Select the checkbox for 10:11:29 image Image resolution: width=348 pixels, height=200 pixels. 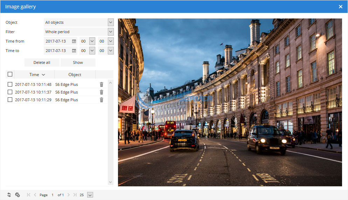tap(10, 100)
